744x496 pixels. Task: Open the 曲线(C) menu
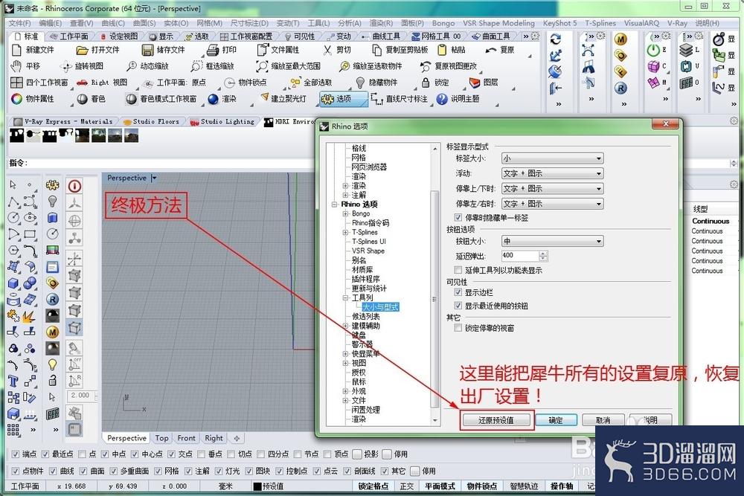click(113, 23)
